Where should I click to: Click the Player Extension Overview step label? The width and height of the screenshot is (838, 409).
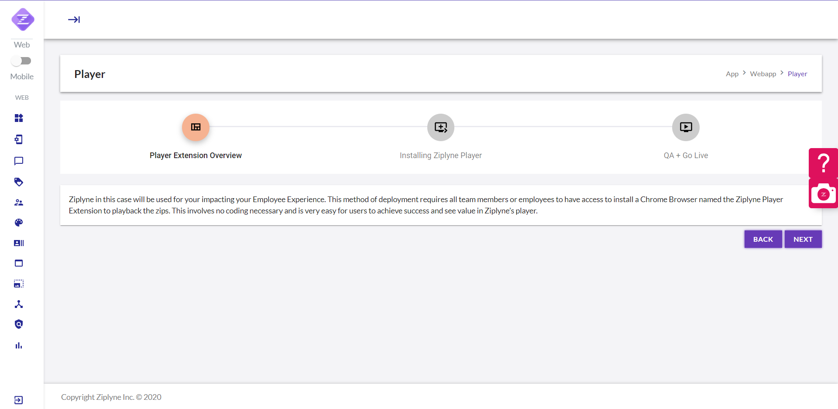pyautogui.click(x=196, y=155)
